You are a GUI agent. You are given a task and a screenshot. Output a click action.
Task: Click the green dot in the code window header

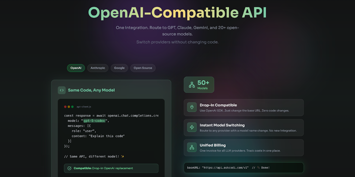pos(72,107)
